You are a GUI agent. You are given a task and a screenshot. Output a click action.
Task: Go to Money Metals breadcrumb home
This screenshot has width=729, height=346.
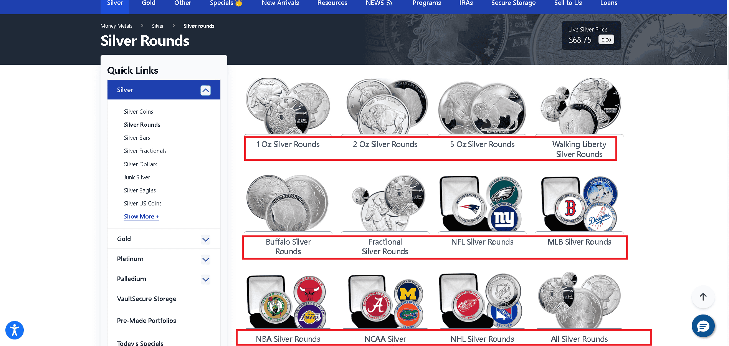[x=116, y=26]
